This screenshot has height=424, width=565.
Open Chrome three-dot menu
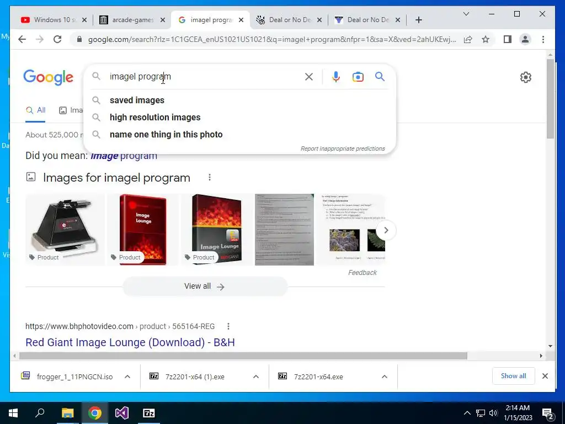[543, 39]
